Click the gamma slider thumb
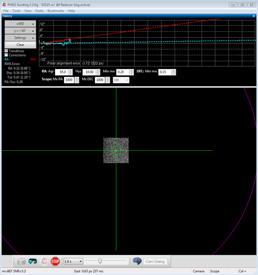258x275 pixels. (100, 261)
